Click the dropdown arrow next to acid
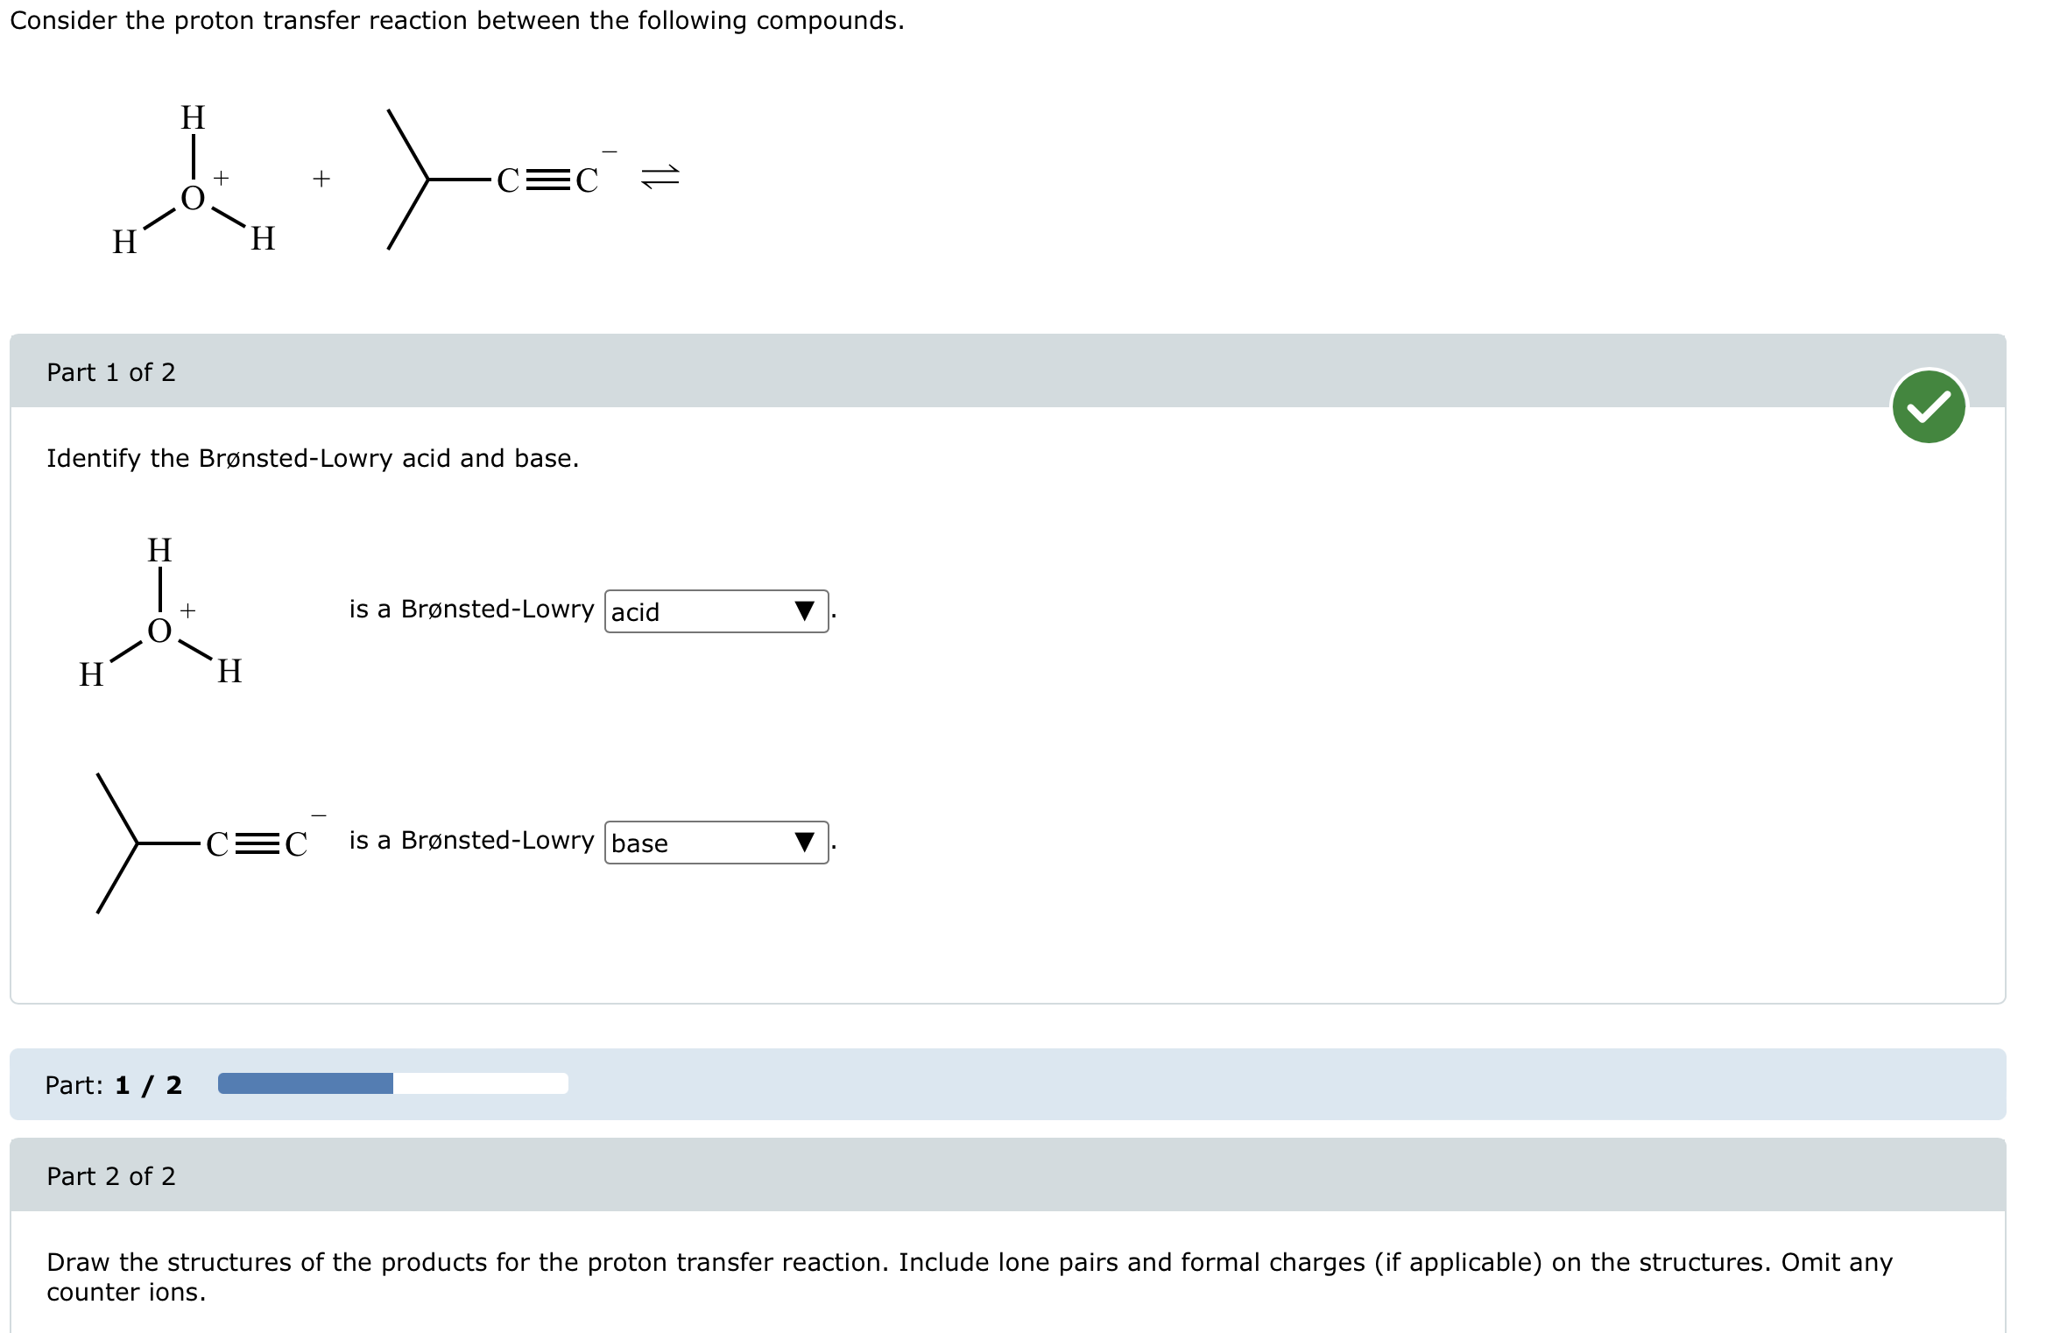 coord(804,611)
